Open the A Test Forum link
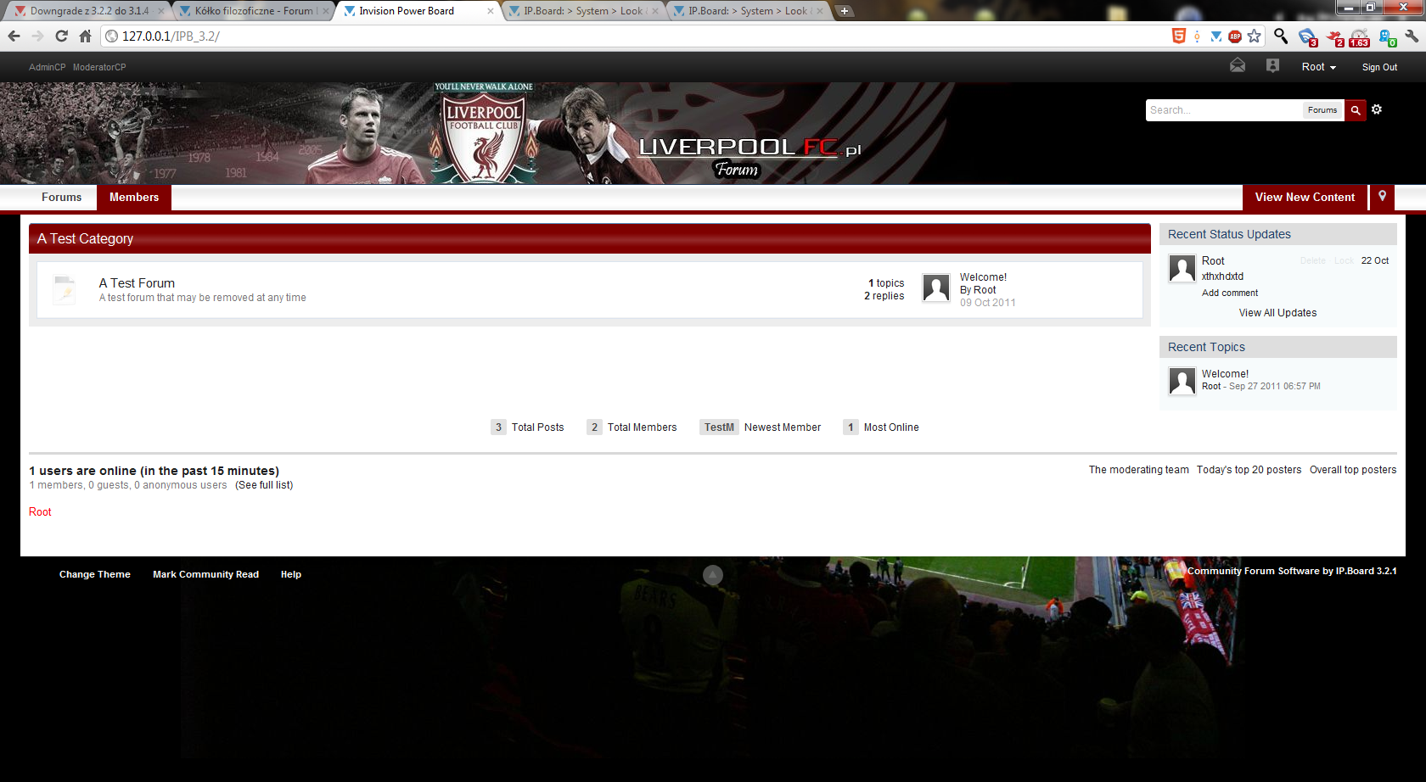The height and width of the screenshot is (782, 1426). pos(137,283)
